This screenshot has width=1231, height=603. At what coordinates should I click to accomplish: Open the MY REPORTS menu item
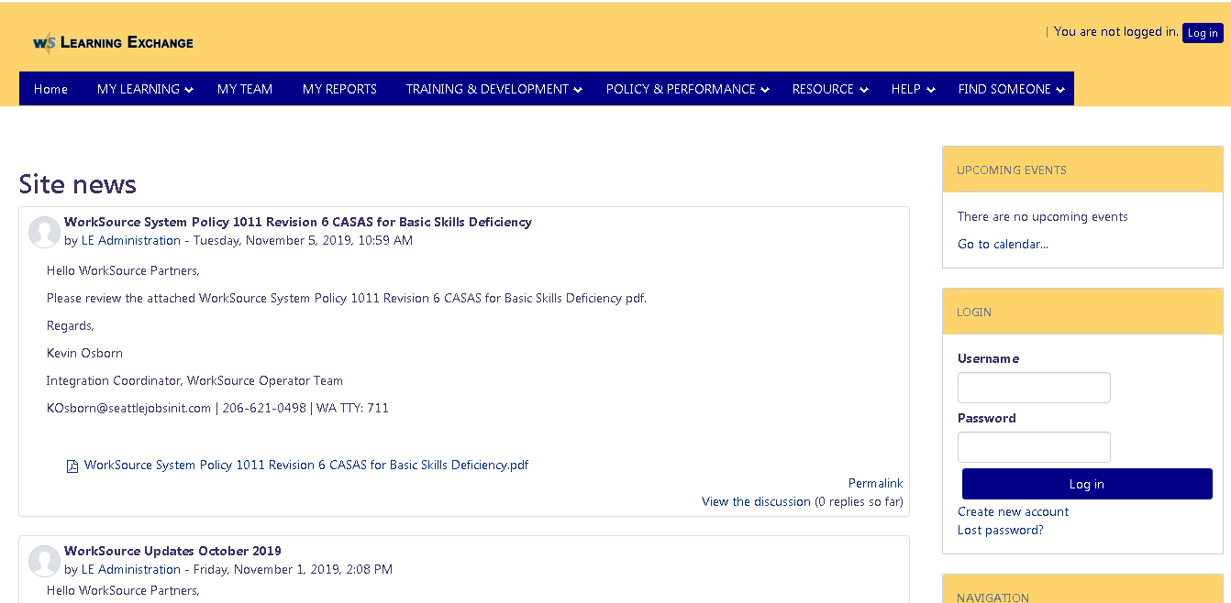pyautogui.click(x=339, y=89)
